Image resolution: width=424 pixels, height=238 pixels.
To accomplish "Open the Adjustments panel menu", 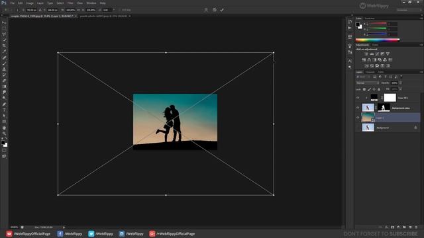I will pos(421,45).
